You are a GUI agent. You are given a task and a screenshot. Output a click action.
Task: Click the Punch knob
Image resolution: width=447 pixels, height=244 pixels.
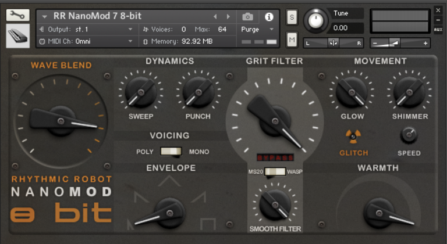pos(198,92)
